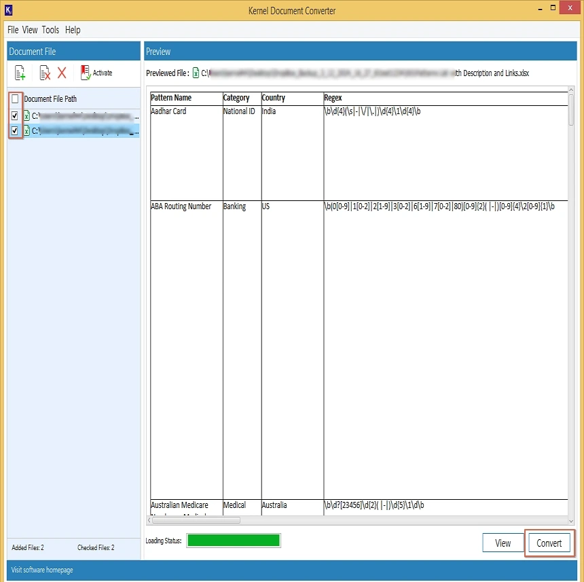Click the scroll-left arrow of preview pane
The image size is (584, 582).
point(149,520)
